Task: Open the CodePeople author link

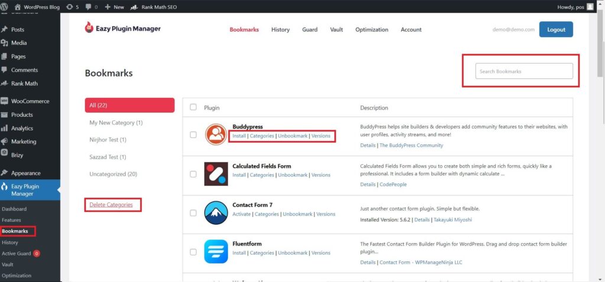Action: pyautogui.click(x=393, y=184)
